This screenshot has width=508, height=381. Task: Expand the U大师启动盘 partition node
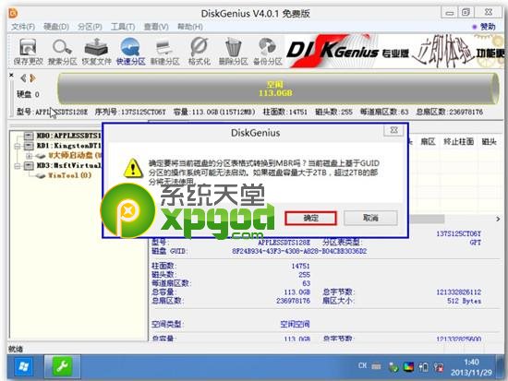click(30, 156)
